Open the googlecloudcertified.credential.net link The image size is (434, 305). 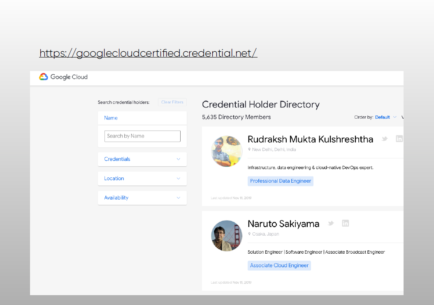149,53
